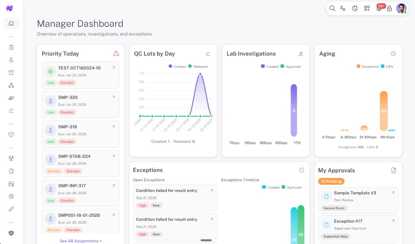Image resolution: width=415 pixels, height=244 pixels.
Task: Toggle Created legend in QC Lots chart
Action: pos(178,66)
